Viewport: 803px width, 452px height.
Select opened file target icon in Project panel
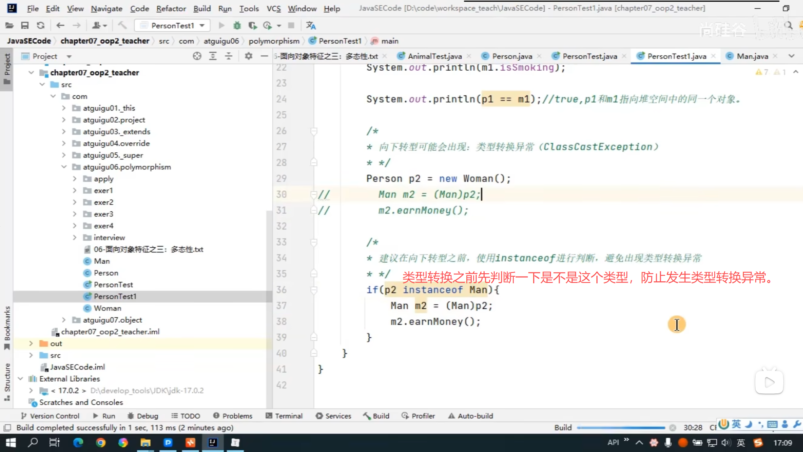click(197, 56)
